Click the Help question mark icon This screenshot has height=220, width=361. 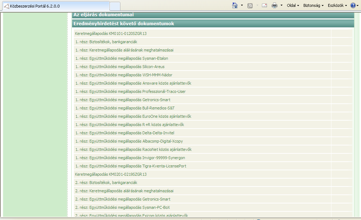pos(353,5)
